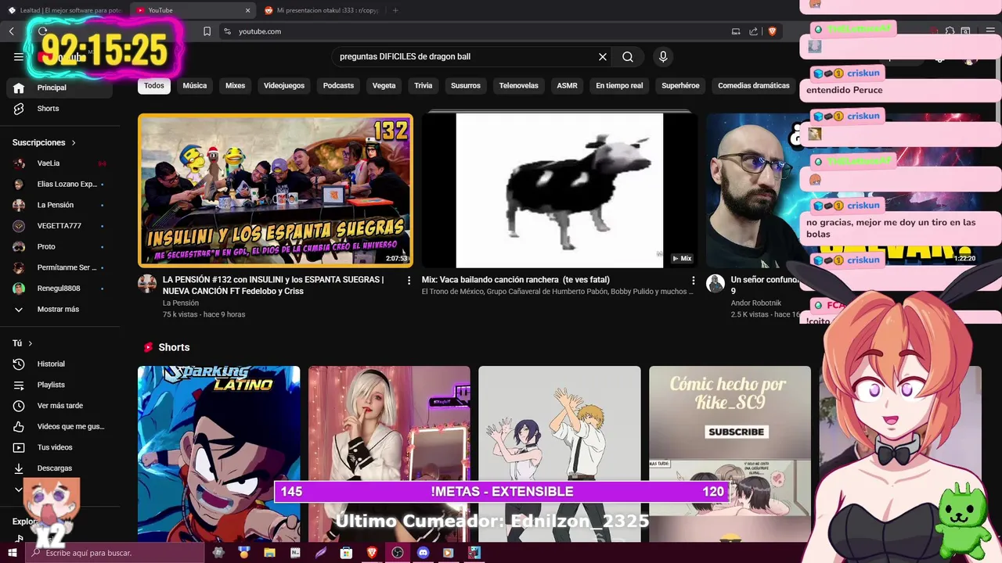Open Brave browser icon in taskbar
1002x563 pixels.
pos(373,553)
